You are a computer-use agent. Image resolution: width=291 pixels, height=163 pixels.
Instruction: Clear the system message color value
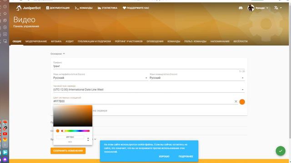[236, 101]
